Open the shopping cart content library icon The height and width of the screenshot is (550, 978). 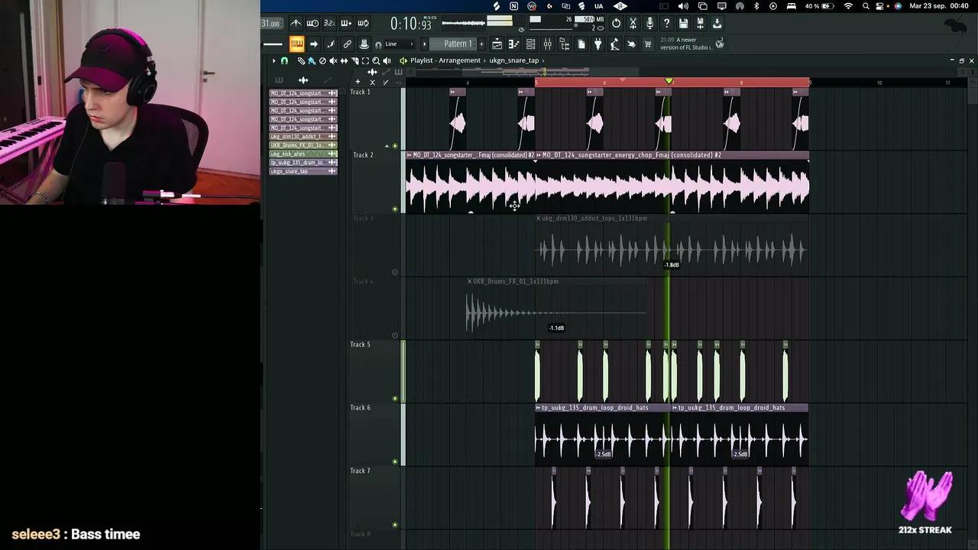point(648,44)
